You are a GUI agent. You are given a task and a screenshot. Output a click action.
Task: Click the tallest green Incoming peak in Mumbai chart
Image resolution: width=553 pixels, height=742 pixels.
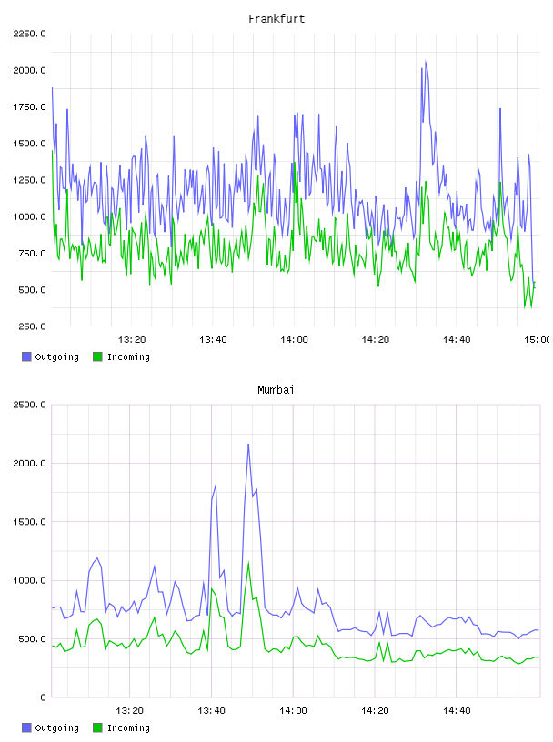click(x=248, y=563)
